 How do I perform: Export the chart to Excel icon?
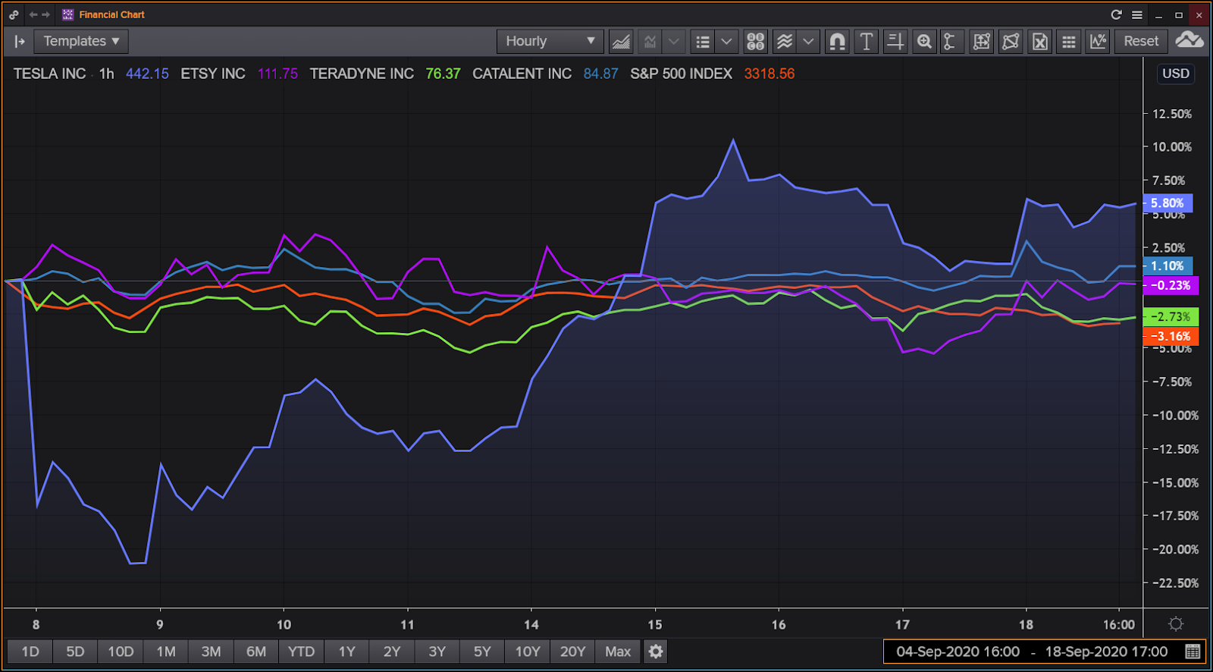point(1040,42)
